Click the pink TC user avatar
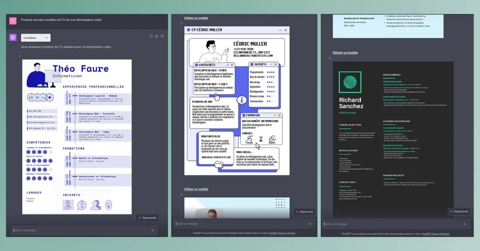Screen dimensions: 480x251 click(x=13, y=20)
